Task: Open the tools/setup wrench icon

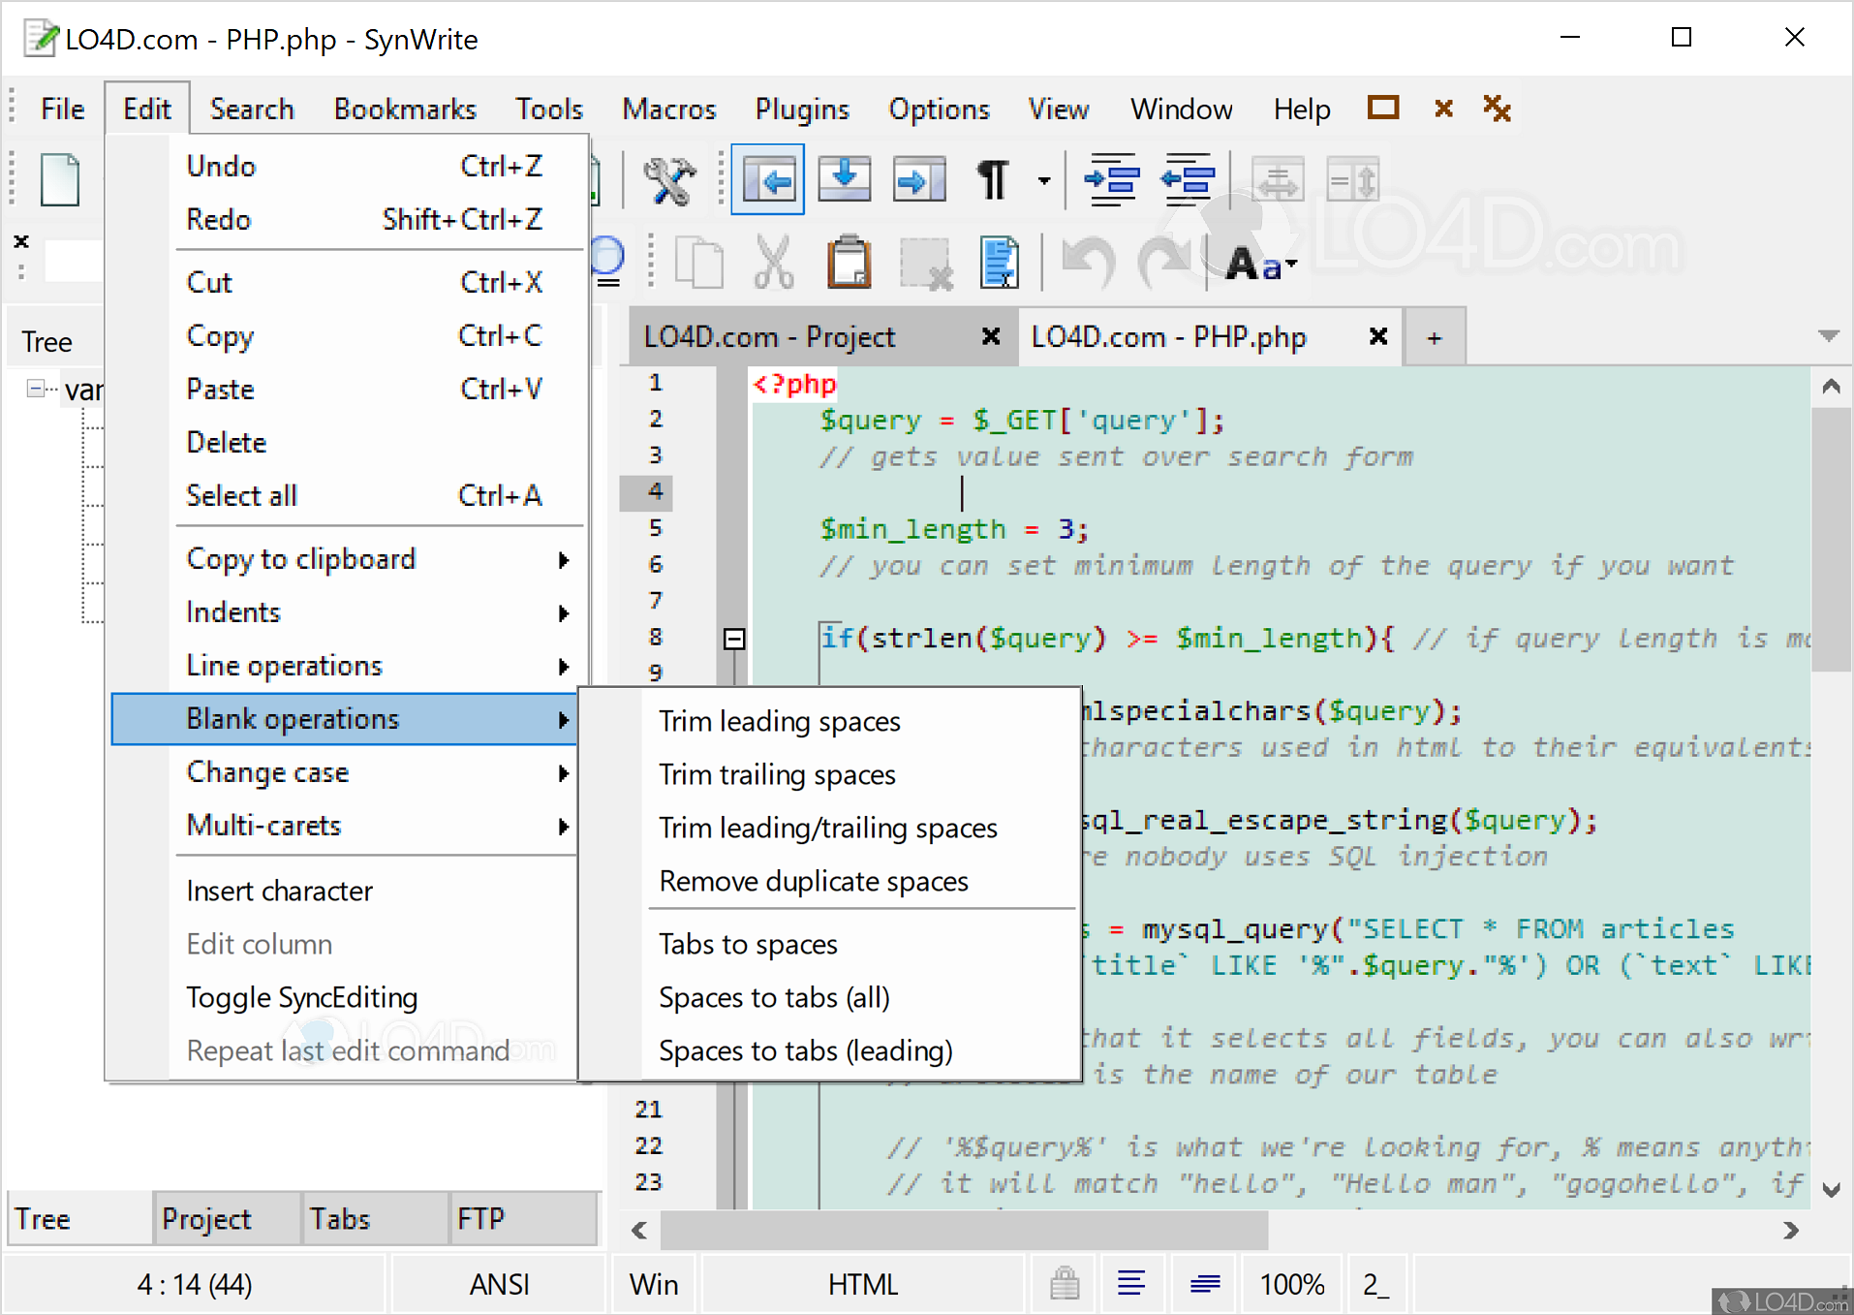Action: coord(668,179)
